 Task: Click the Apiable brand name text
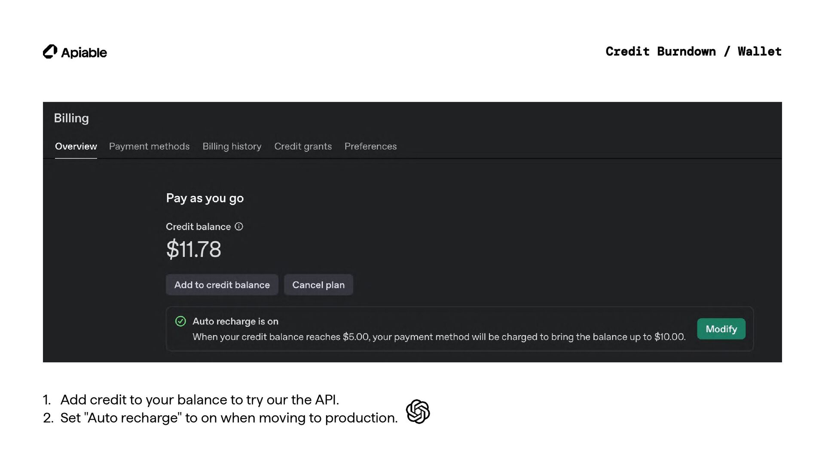pos(84,52)
